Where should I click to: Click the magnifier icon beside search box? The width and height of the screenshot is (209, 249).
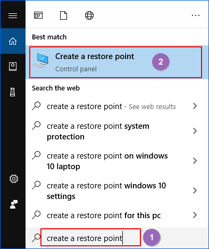point(36,238)
